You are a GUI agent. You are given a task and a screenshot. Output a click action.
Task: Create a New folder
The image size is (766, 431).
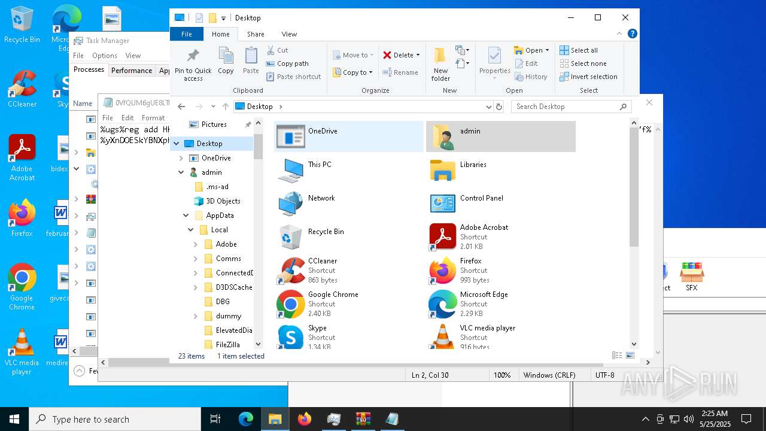tap(440, 64)
